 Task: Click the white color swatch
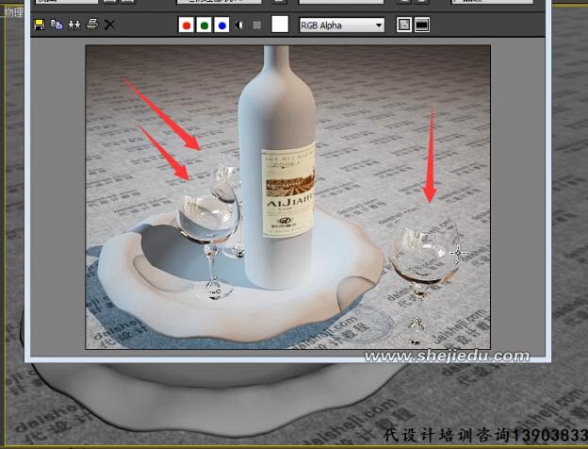pyautogui.click(x=280, y=25)
